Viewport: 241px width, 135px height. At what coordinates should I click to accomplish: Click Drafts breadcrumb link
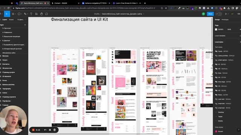pos(97,14)
